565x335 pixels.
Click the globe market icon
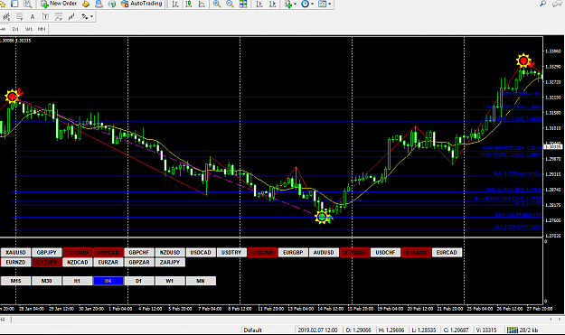pyautogui.click(x=112, y=4)
